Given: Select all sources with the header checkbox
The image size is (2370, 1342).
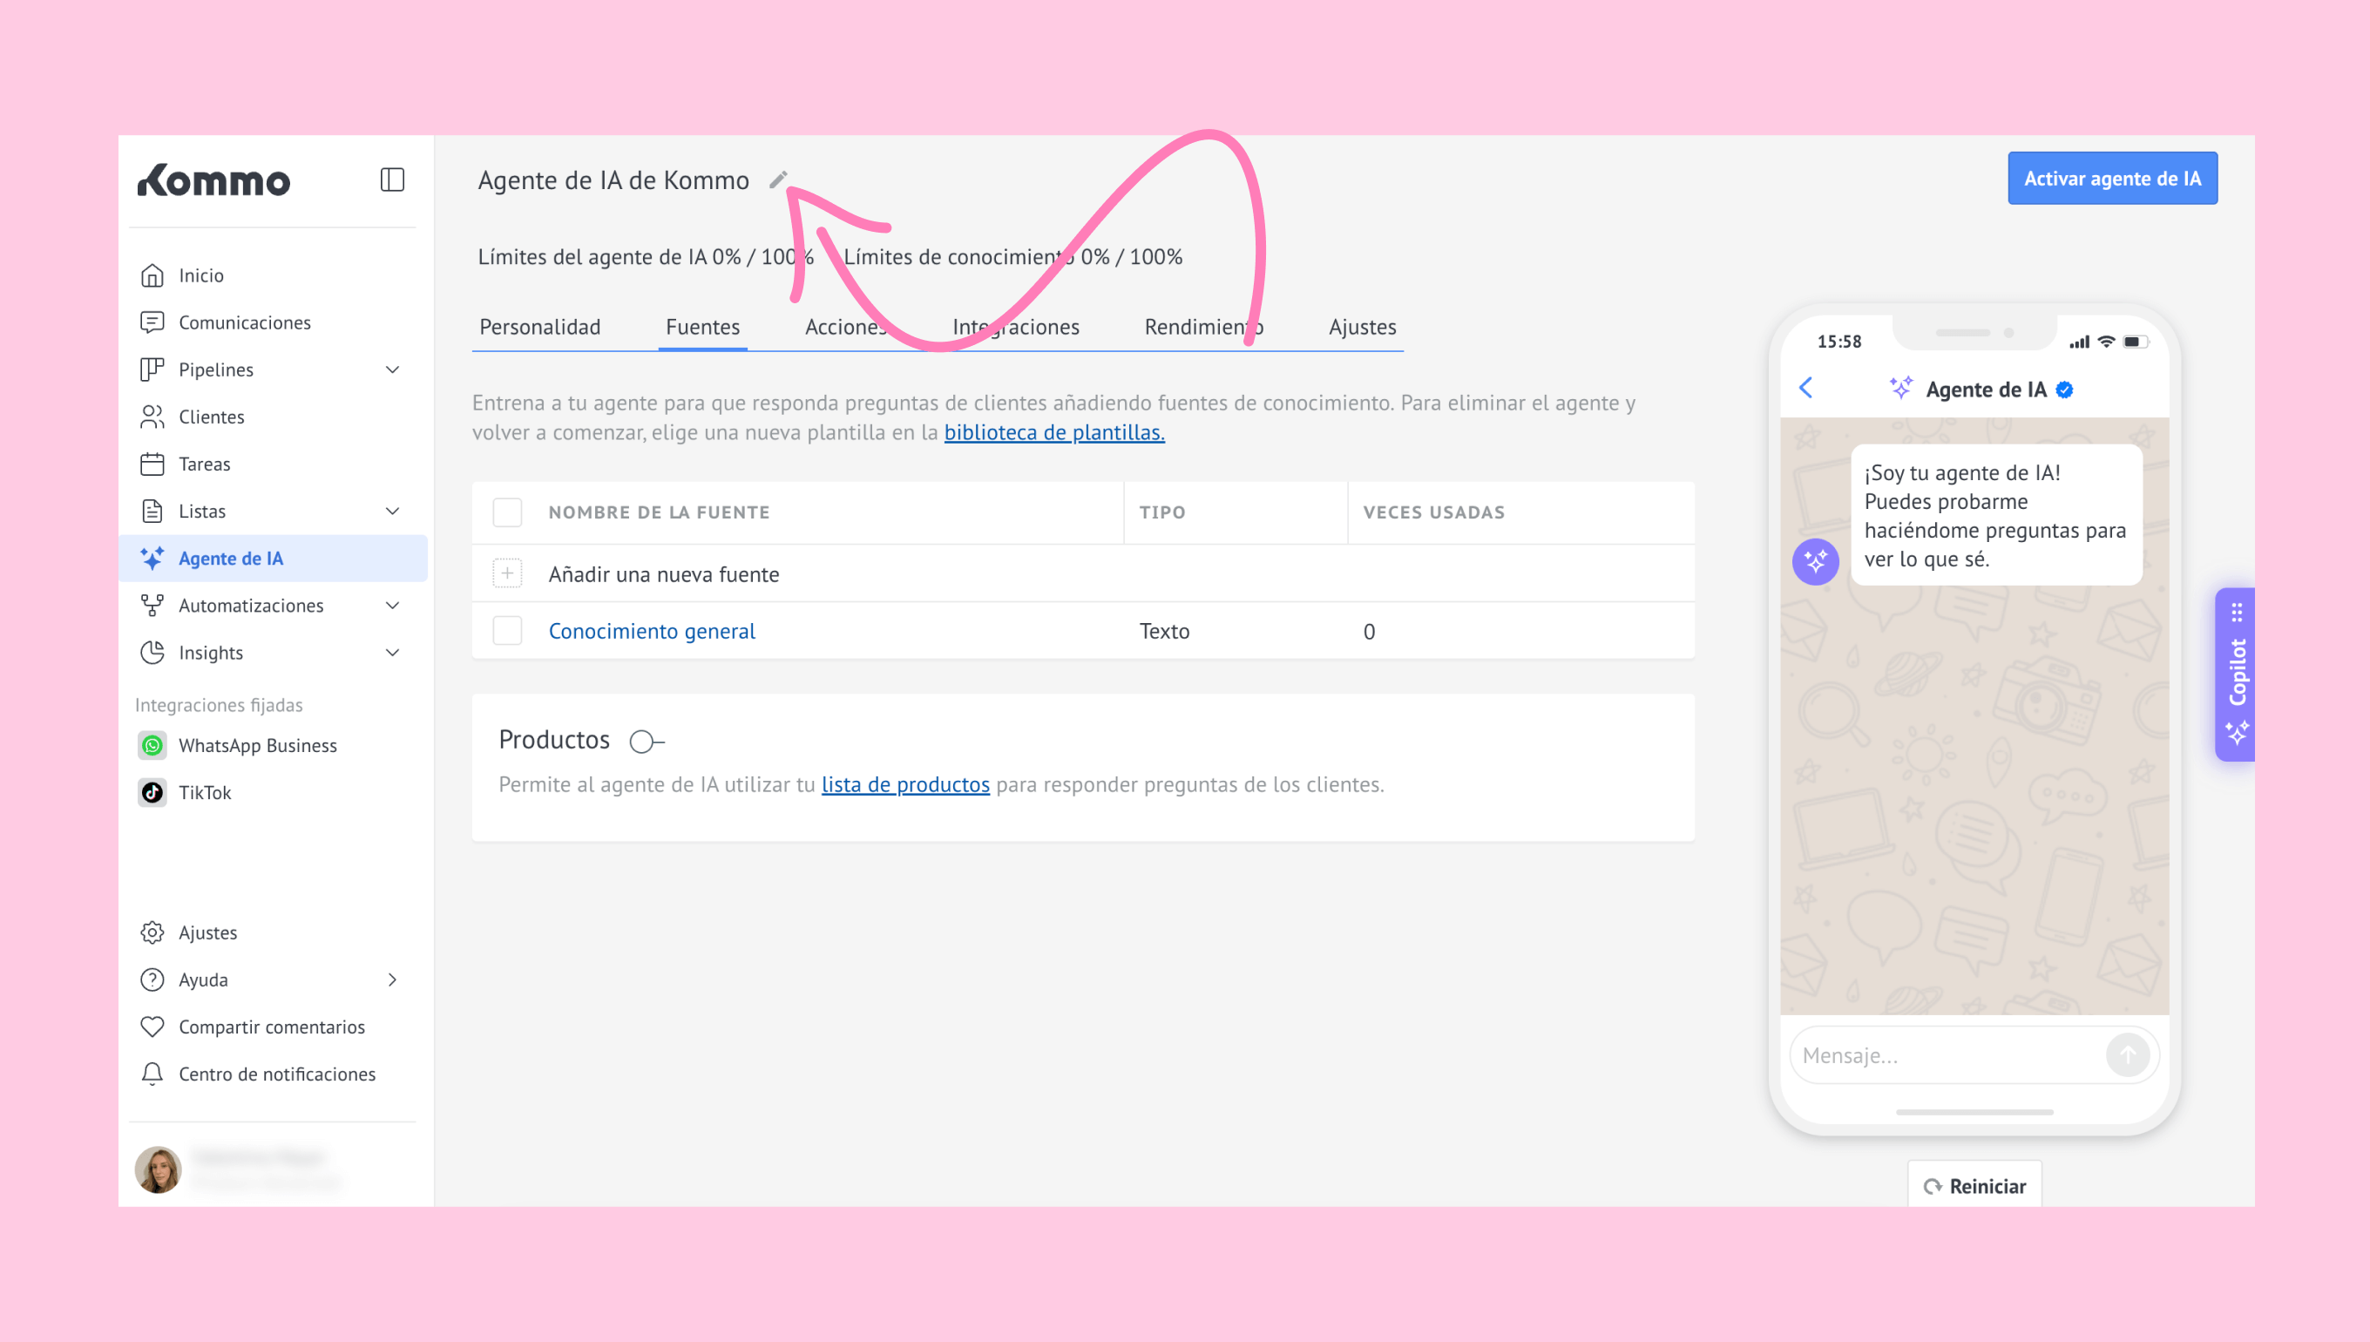Looking at the screenshot, I should point(507,512).
